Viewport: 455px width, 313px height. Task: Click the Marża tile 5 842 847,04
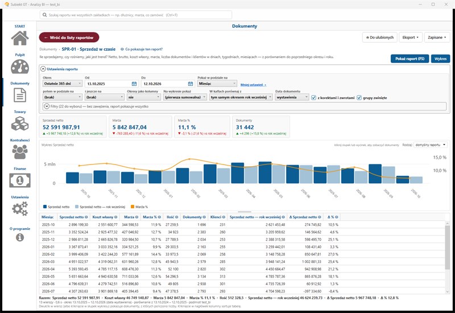[x=140, y=127]
